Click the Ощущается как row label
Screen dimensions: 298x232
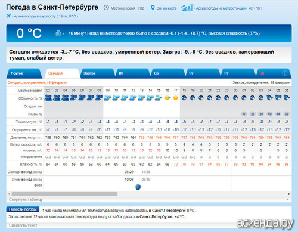pyautogui.click(x=27, y=130)
